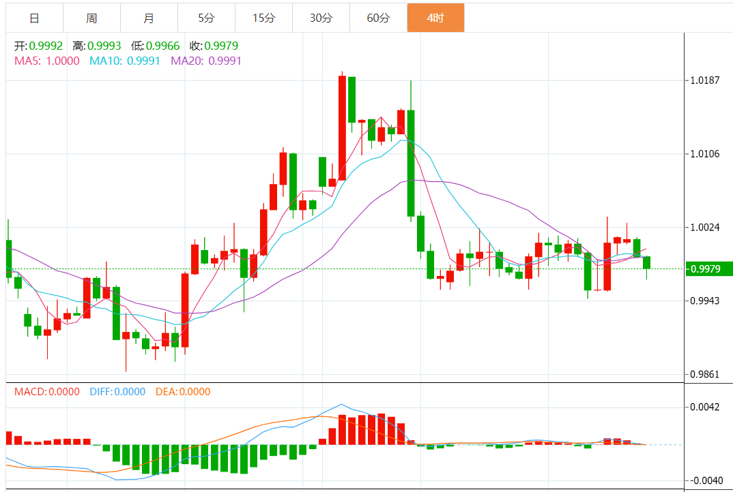Select the 30分 timeframe tab
Screen dimensions: 733x492
tap(321, 18)
